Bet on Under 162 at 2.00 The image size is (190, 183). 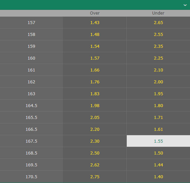click(158, 82)
